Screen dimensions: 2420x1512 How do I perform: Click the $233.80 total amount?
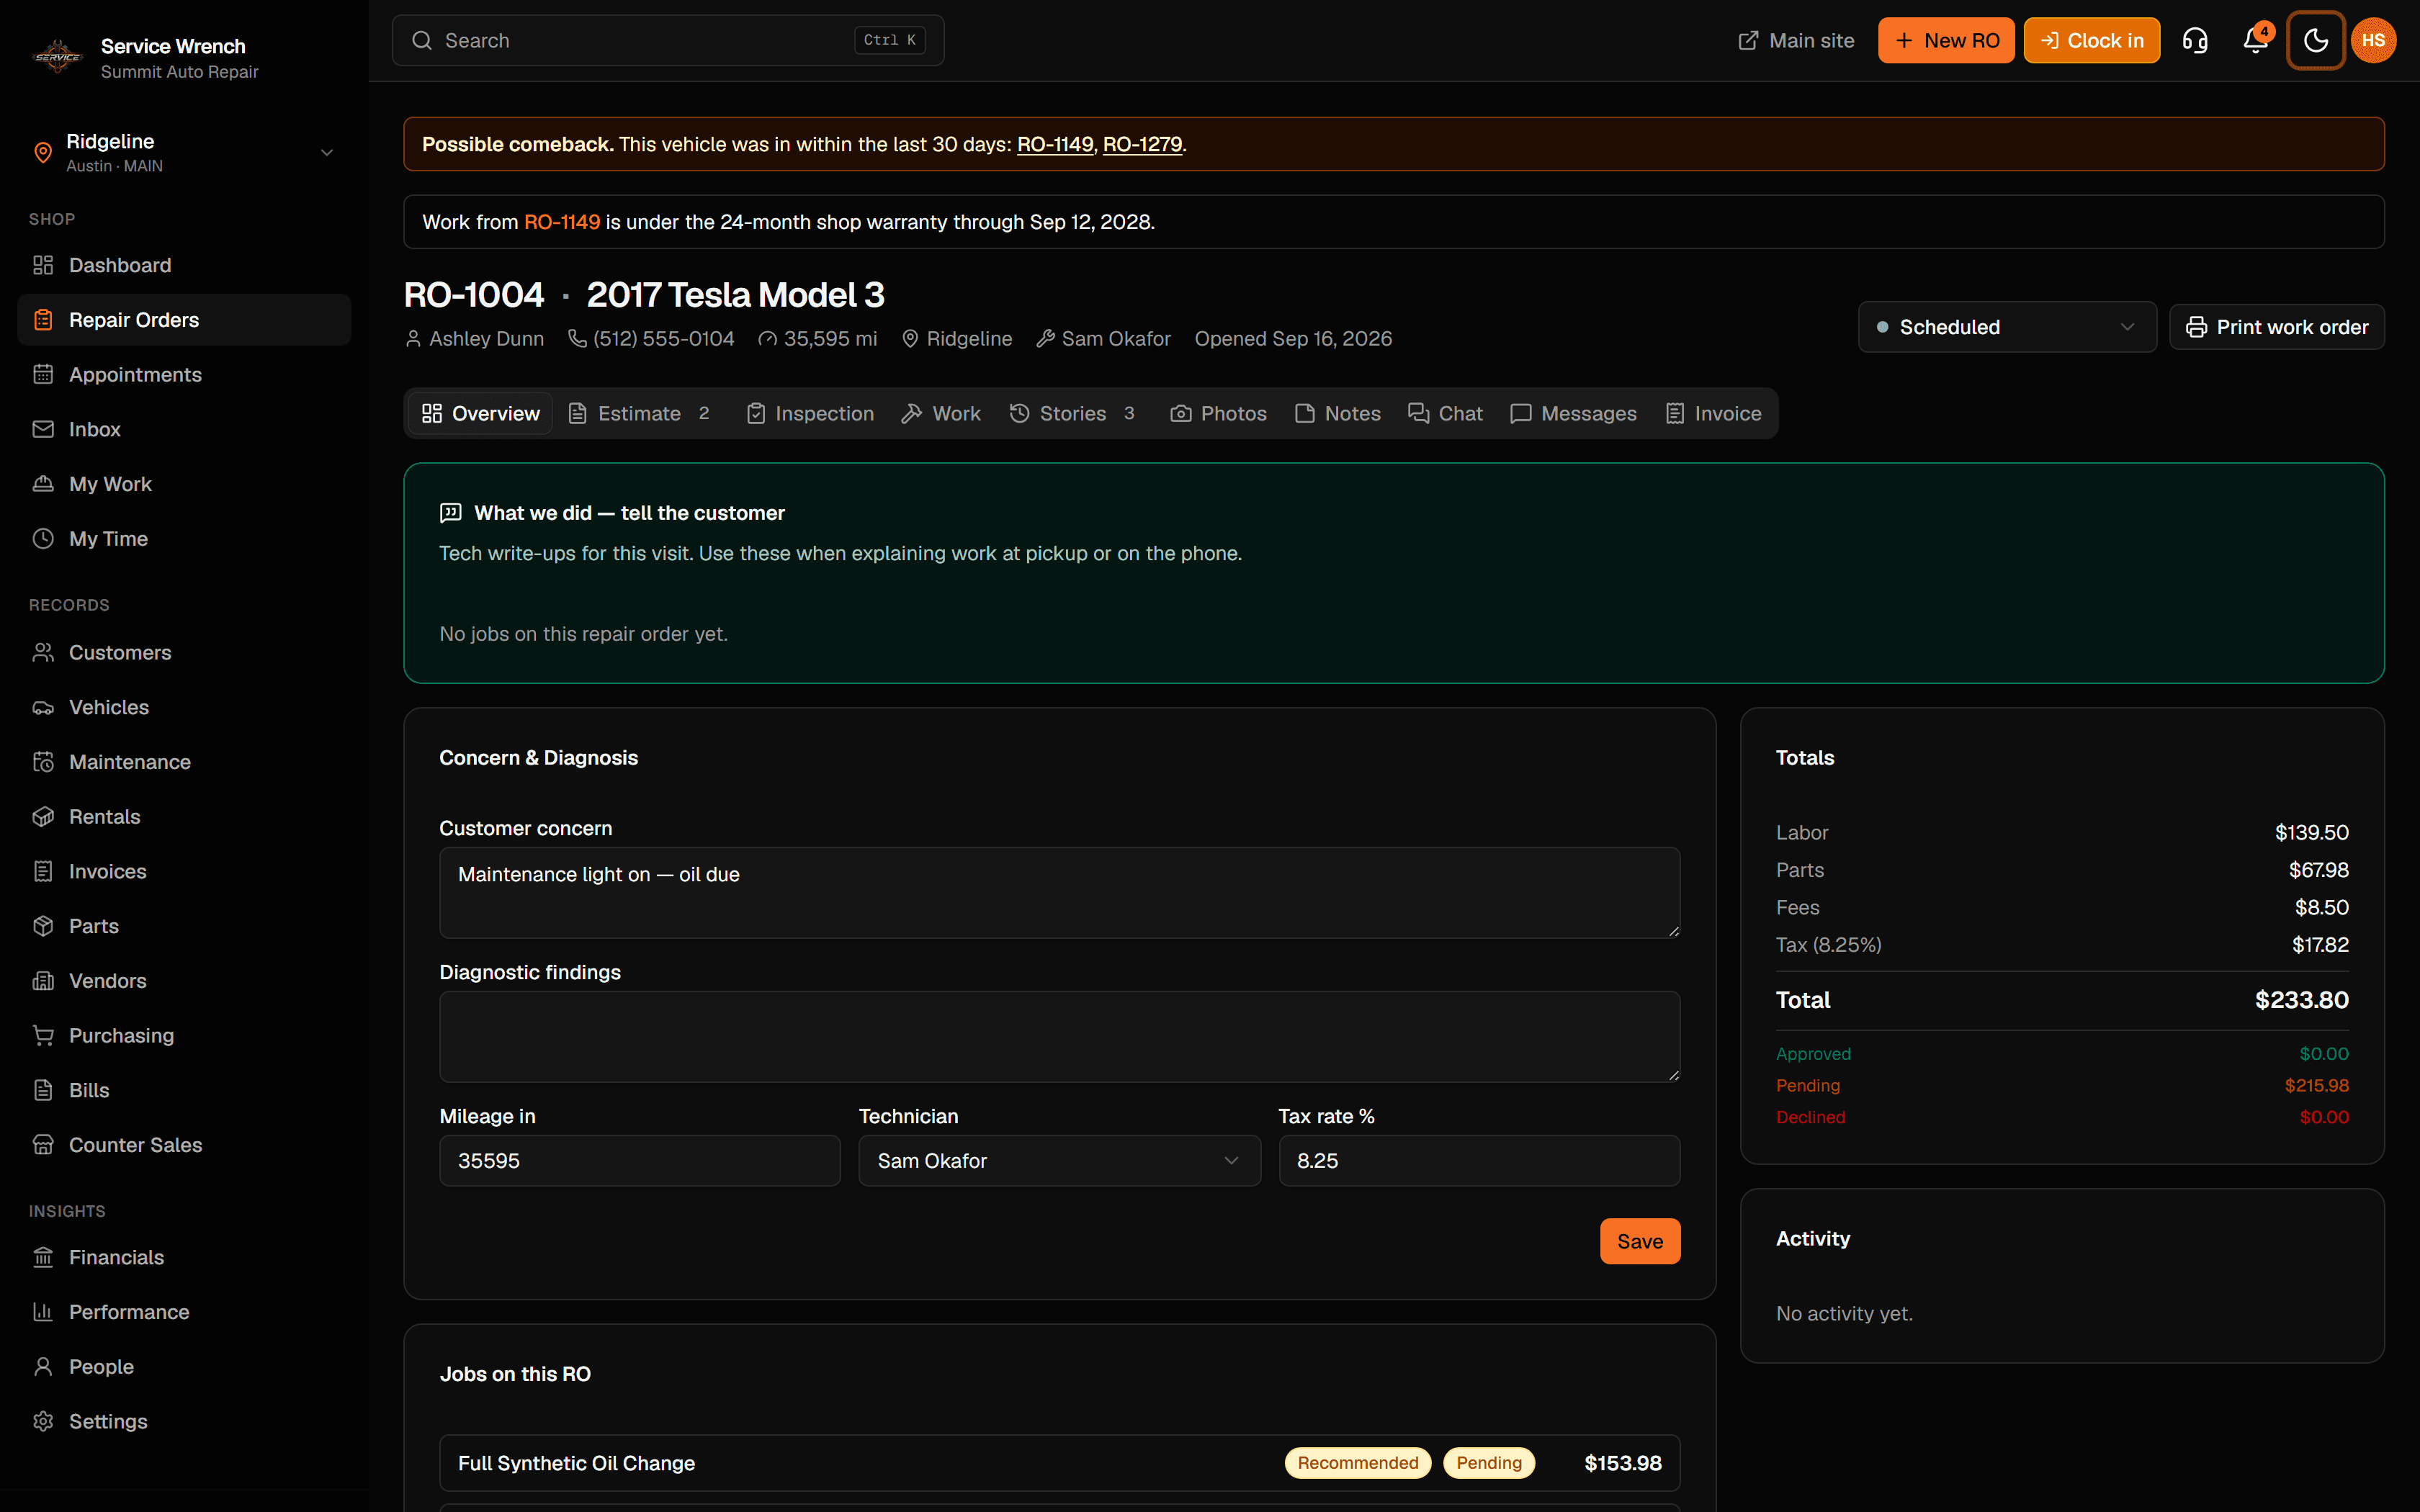(2301, 1000)
